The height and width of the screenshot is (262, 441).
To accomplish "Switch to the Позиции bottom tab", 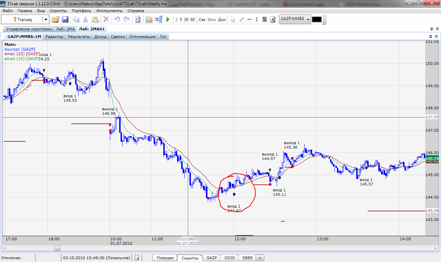I will [x=165, y=258].
